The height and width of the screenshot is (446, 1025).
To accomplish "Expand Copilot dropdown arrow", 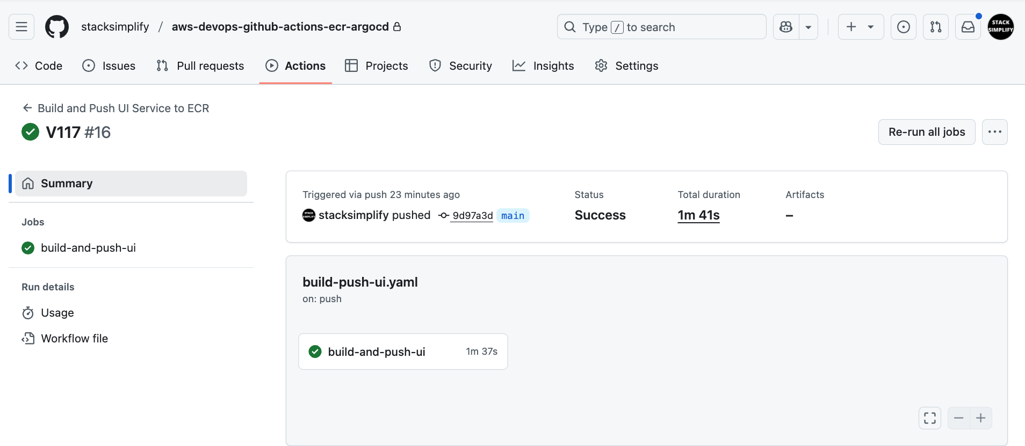I will coord(809,27).
